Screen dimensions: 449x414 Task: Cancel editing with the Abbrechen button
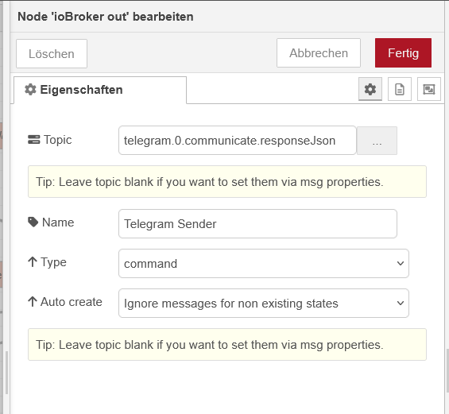(319, 53)
